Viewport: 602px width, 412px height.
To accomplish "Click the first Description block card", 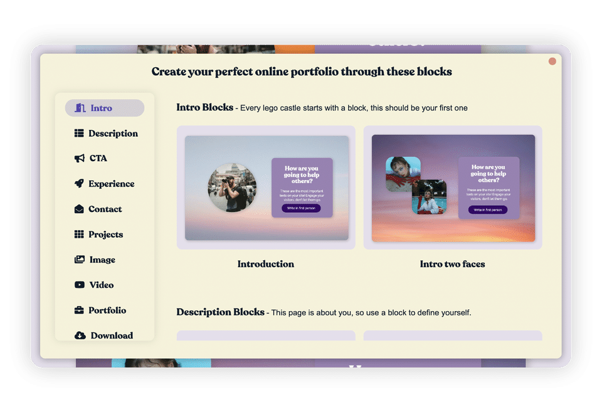I will click(266, 335).
